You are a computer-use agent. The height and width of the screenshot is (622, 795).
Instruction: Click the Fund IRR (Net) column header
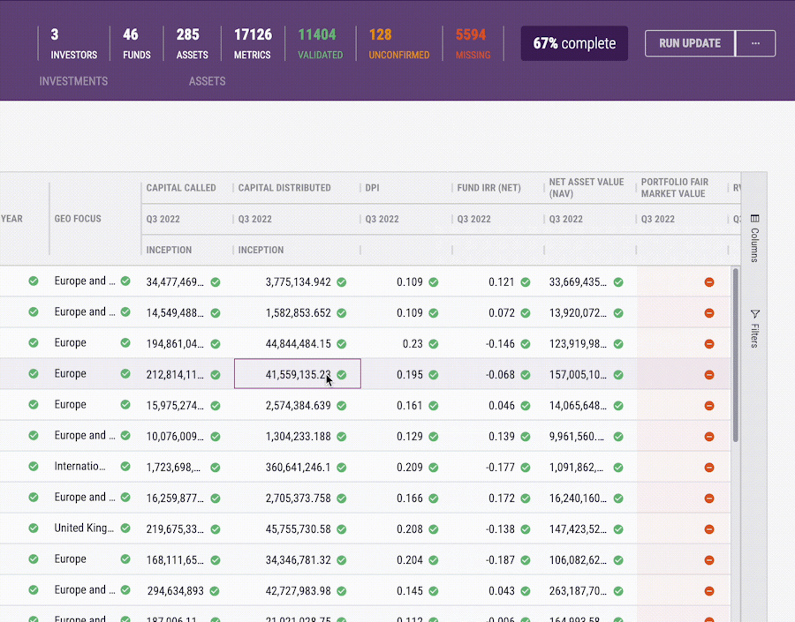coord(488,188)
